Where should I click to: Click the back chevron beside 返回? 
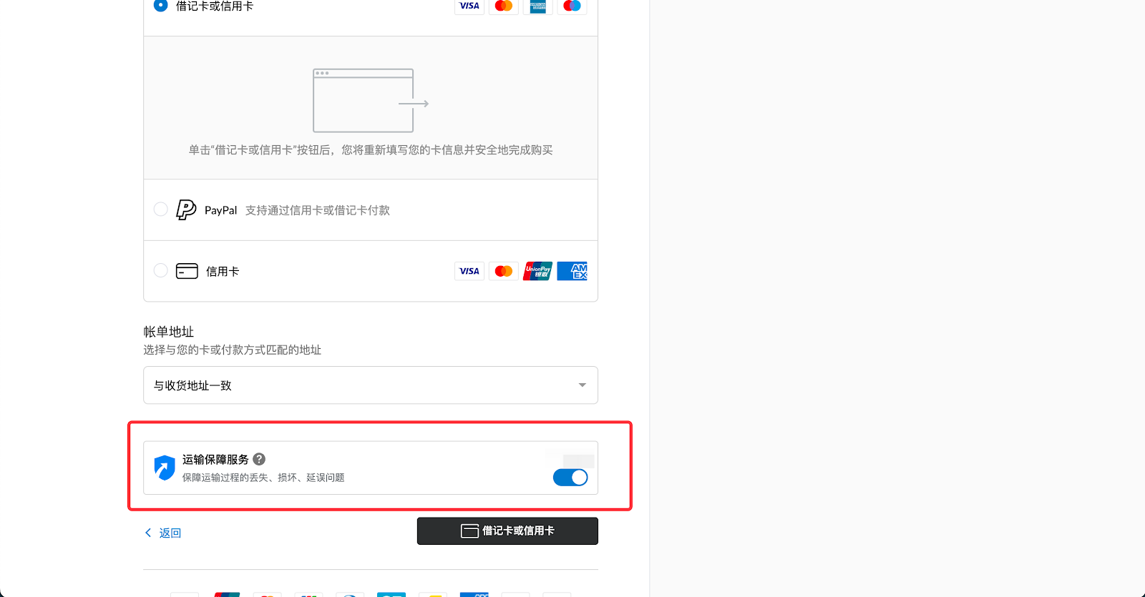point(148,533)
